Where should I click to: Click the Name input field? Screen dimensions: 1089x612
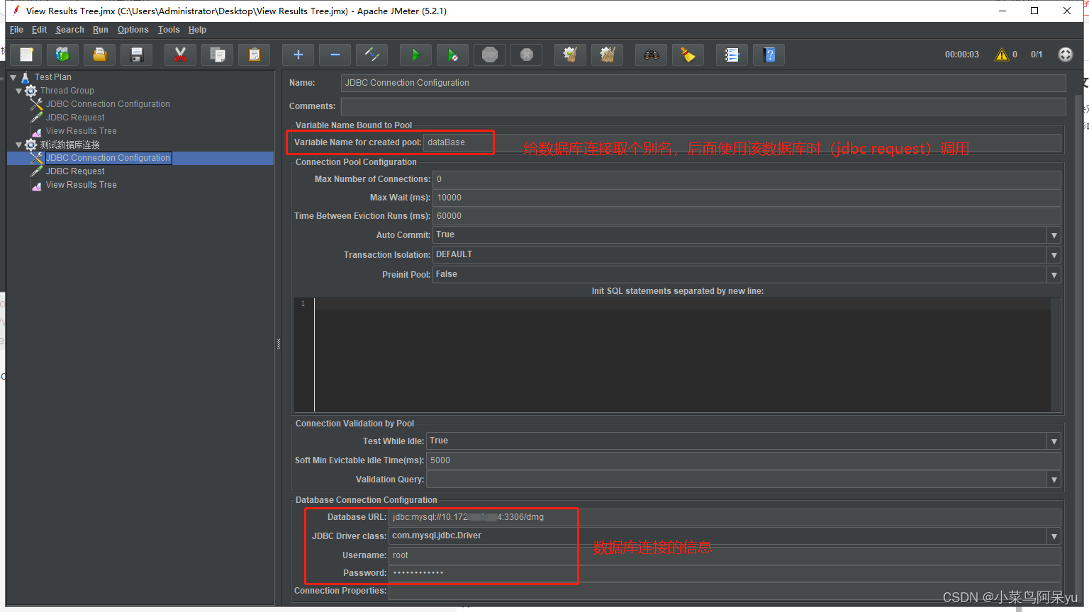703,83
